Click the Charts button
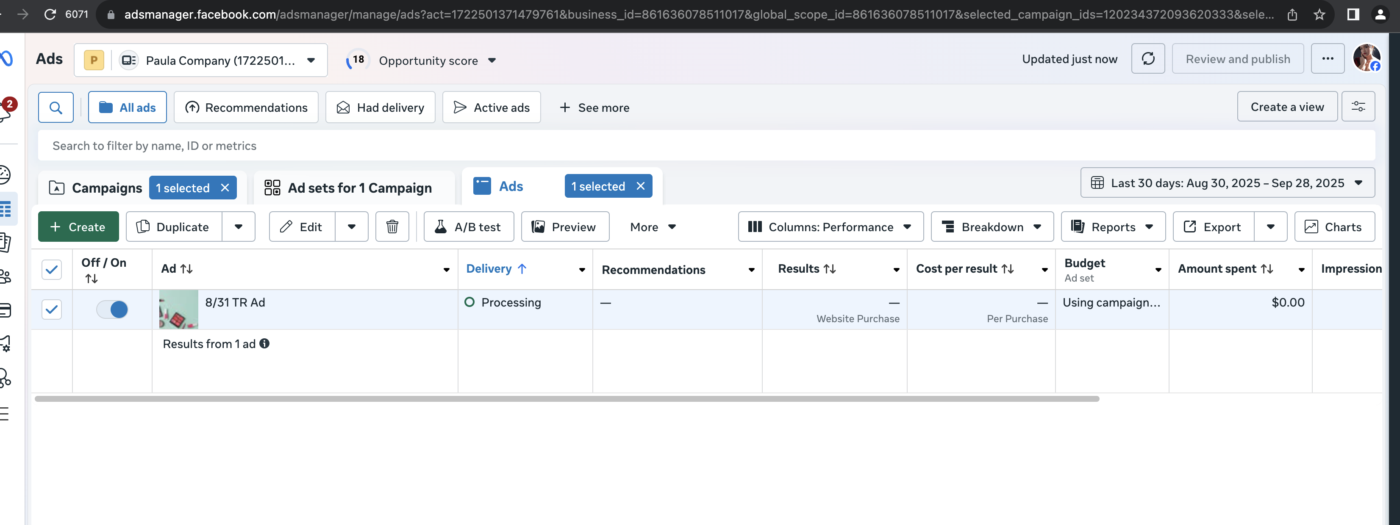 coord(1334,227)
